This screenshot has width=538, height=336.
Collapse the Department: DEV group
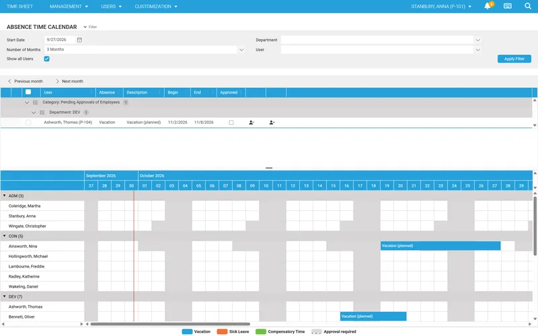click(34, 112)
